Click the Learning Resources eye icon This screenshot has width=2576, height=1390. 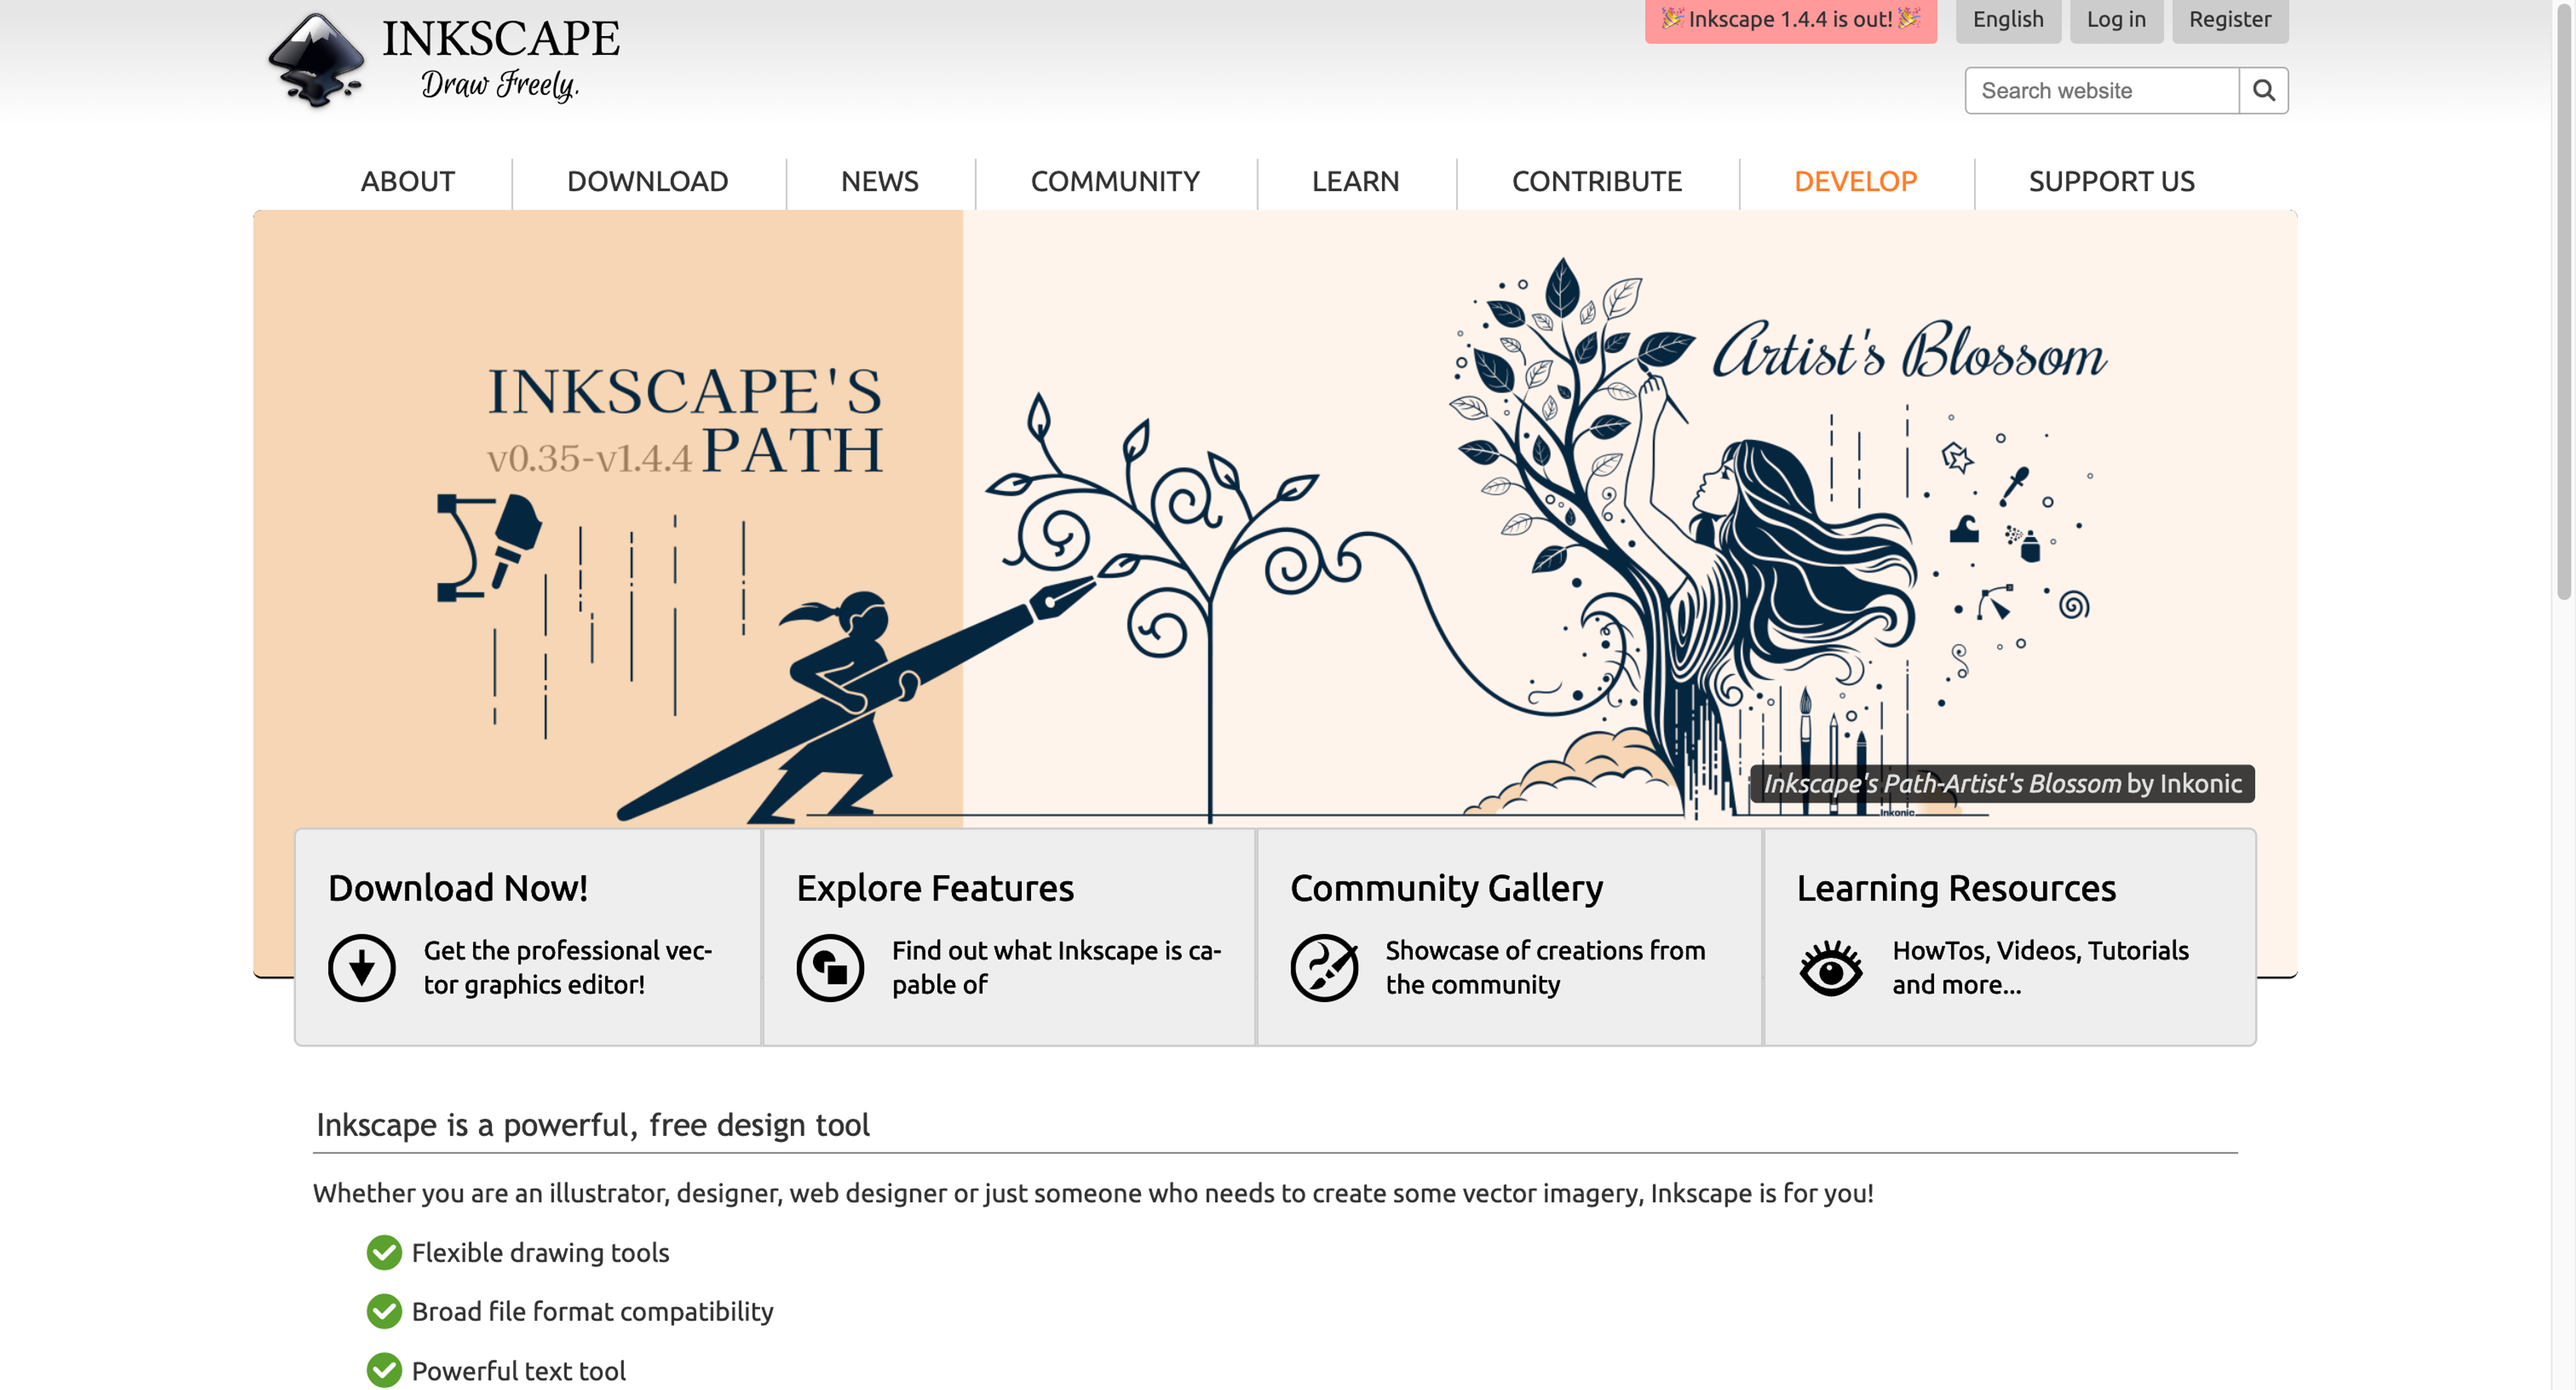tap(1830, 967)
